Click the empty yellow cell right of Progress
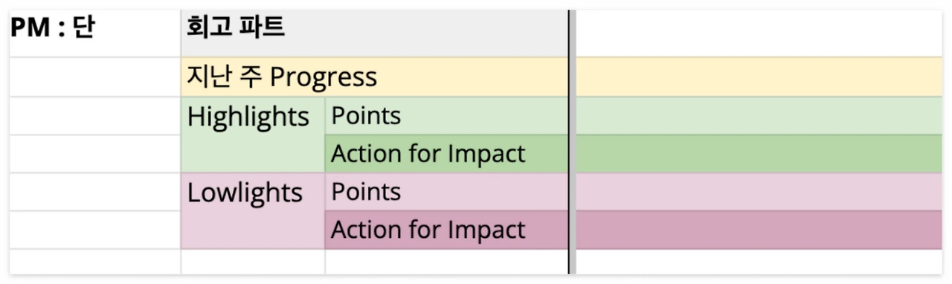 click(759, 77)
